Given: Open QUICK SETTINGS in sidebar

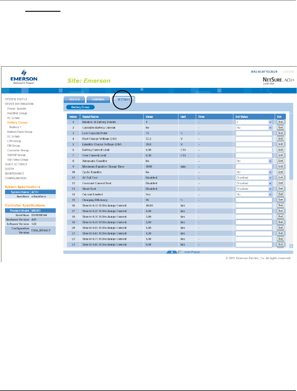Looking at the screenshot, I should click(x=16, y=164).
